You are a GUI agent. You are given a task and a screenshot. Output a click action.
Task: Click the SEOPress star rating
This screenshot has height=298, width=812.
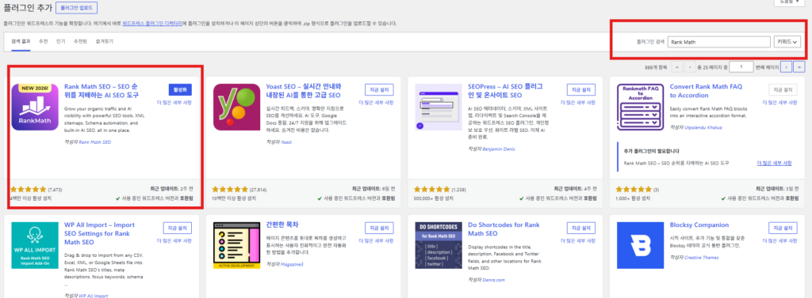click(432, 190)
